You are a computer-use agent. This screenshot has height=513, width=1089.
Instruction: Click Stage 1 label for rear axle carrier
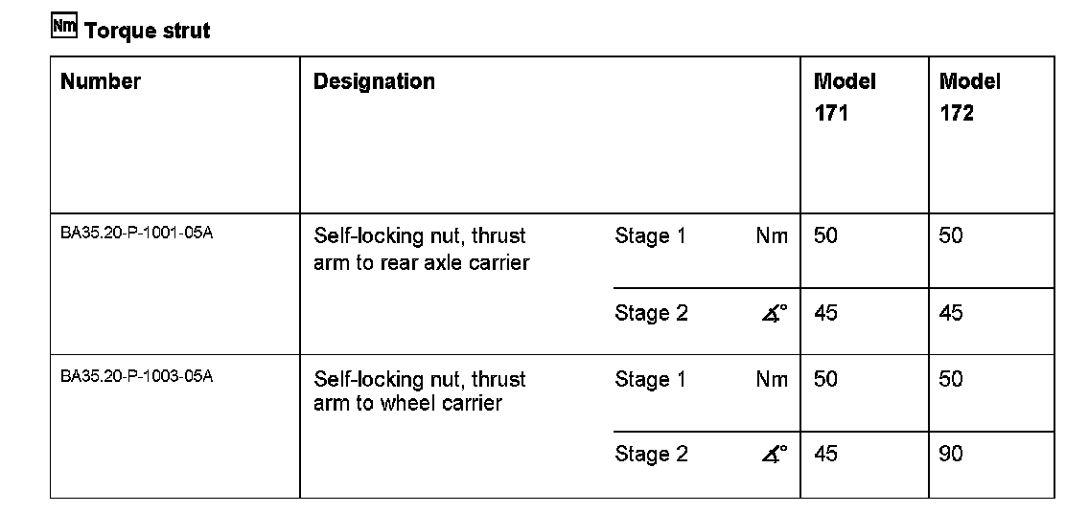(x=650, y=235)
